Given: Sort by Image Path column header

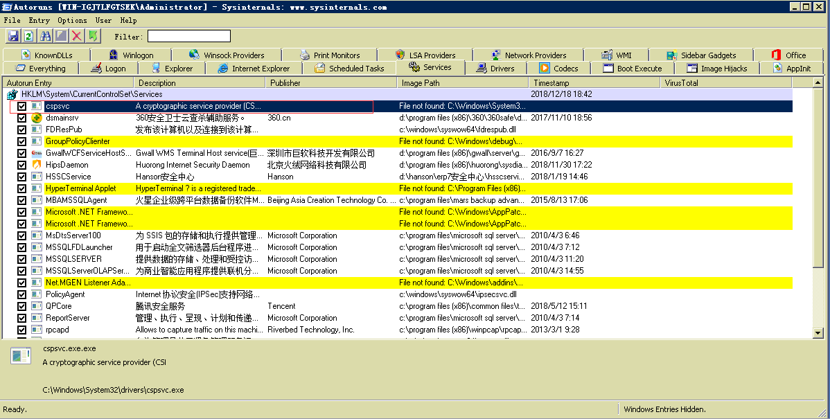Looking at the screenshot, I should [463, 82].
